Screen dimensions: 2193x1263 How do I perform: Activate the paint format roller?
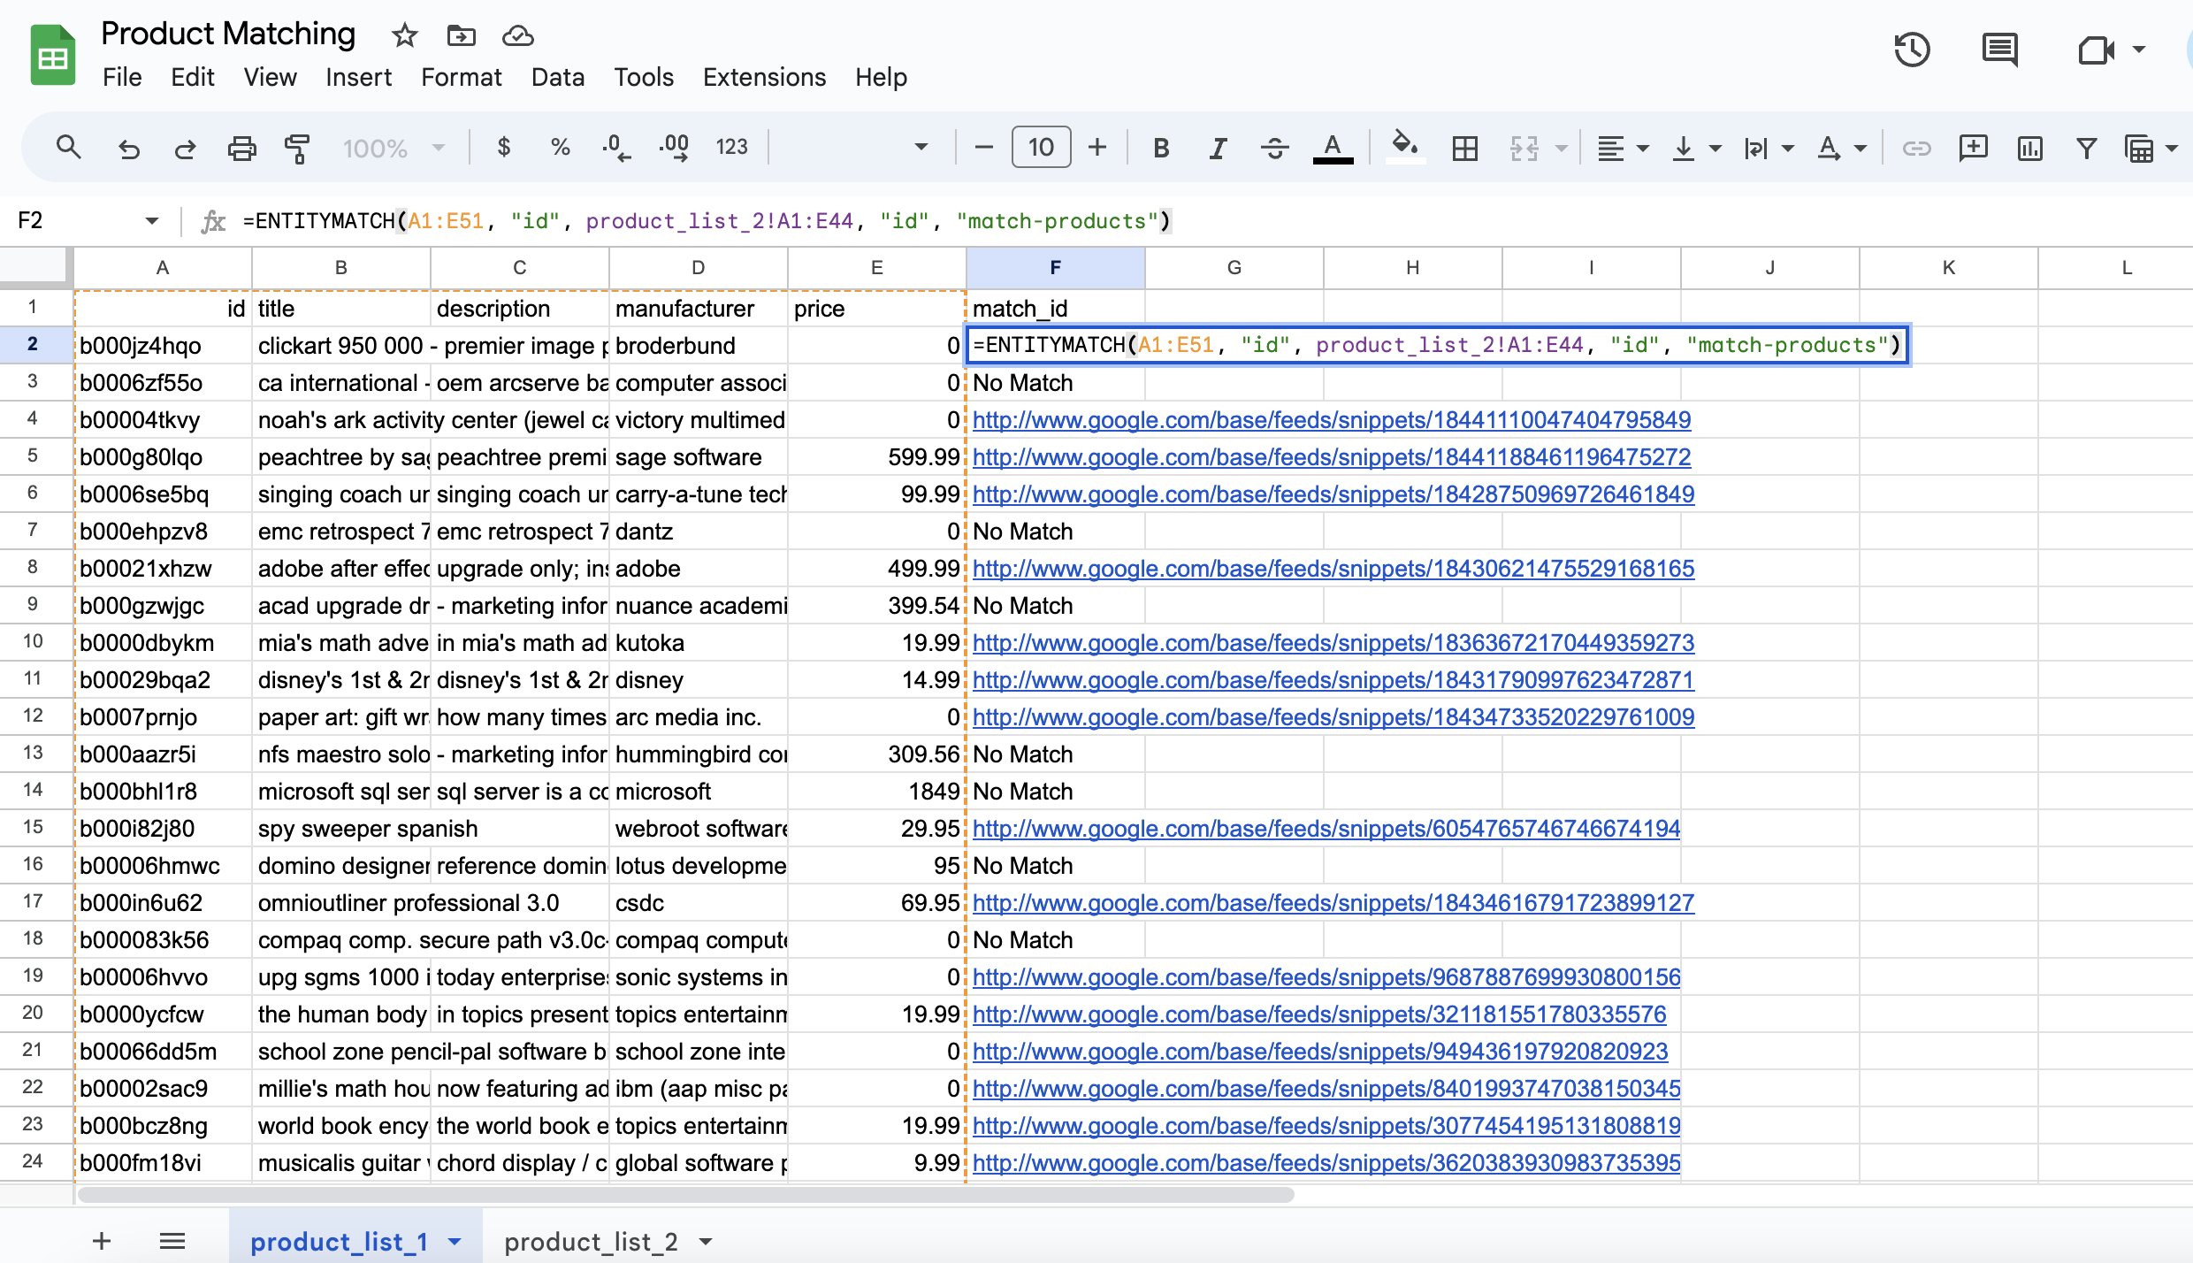(x=297, y=148)
